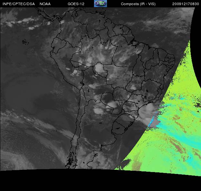This screenshot has width=201, height=191.
Task: Click the timestamp '200912170830'
Action: (x=186, y=4)
